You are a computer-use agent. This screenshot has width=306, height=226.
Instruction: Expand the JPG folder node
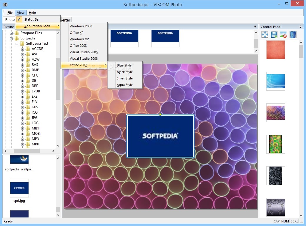point(22,118)
